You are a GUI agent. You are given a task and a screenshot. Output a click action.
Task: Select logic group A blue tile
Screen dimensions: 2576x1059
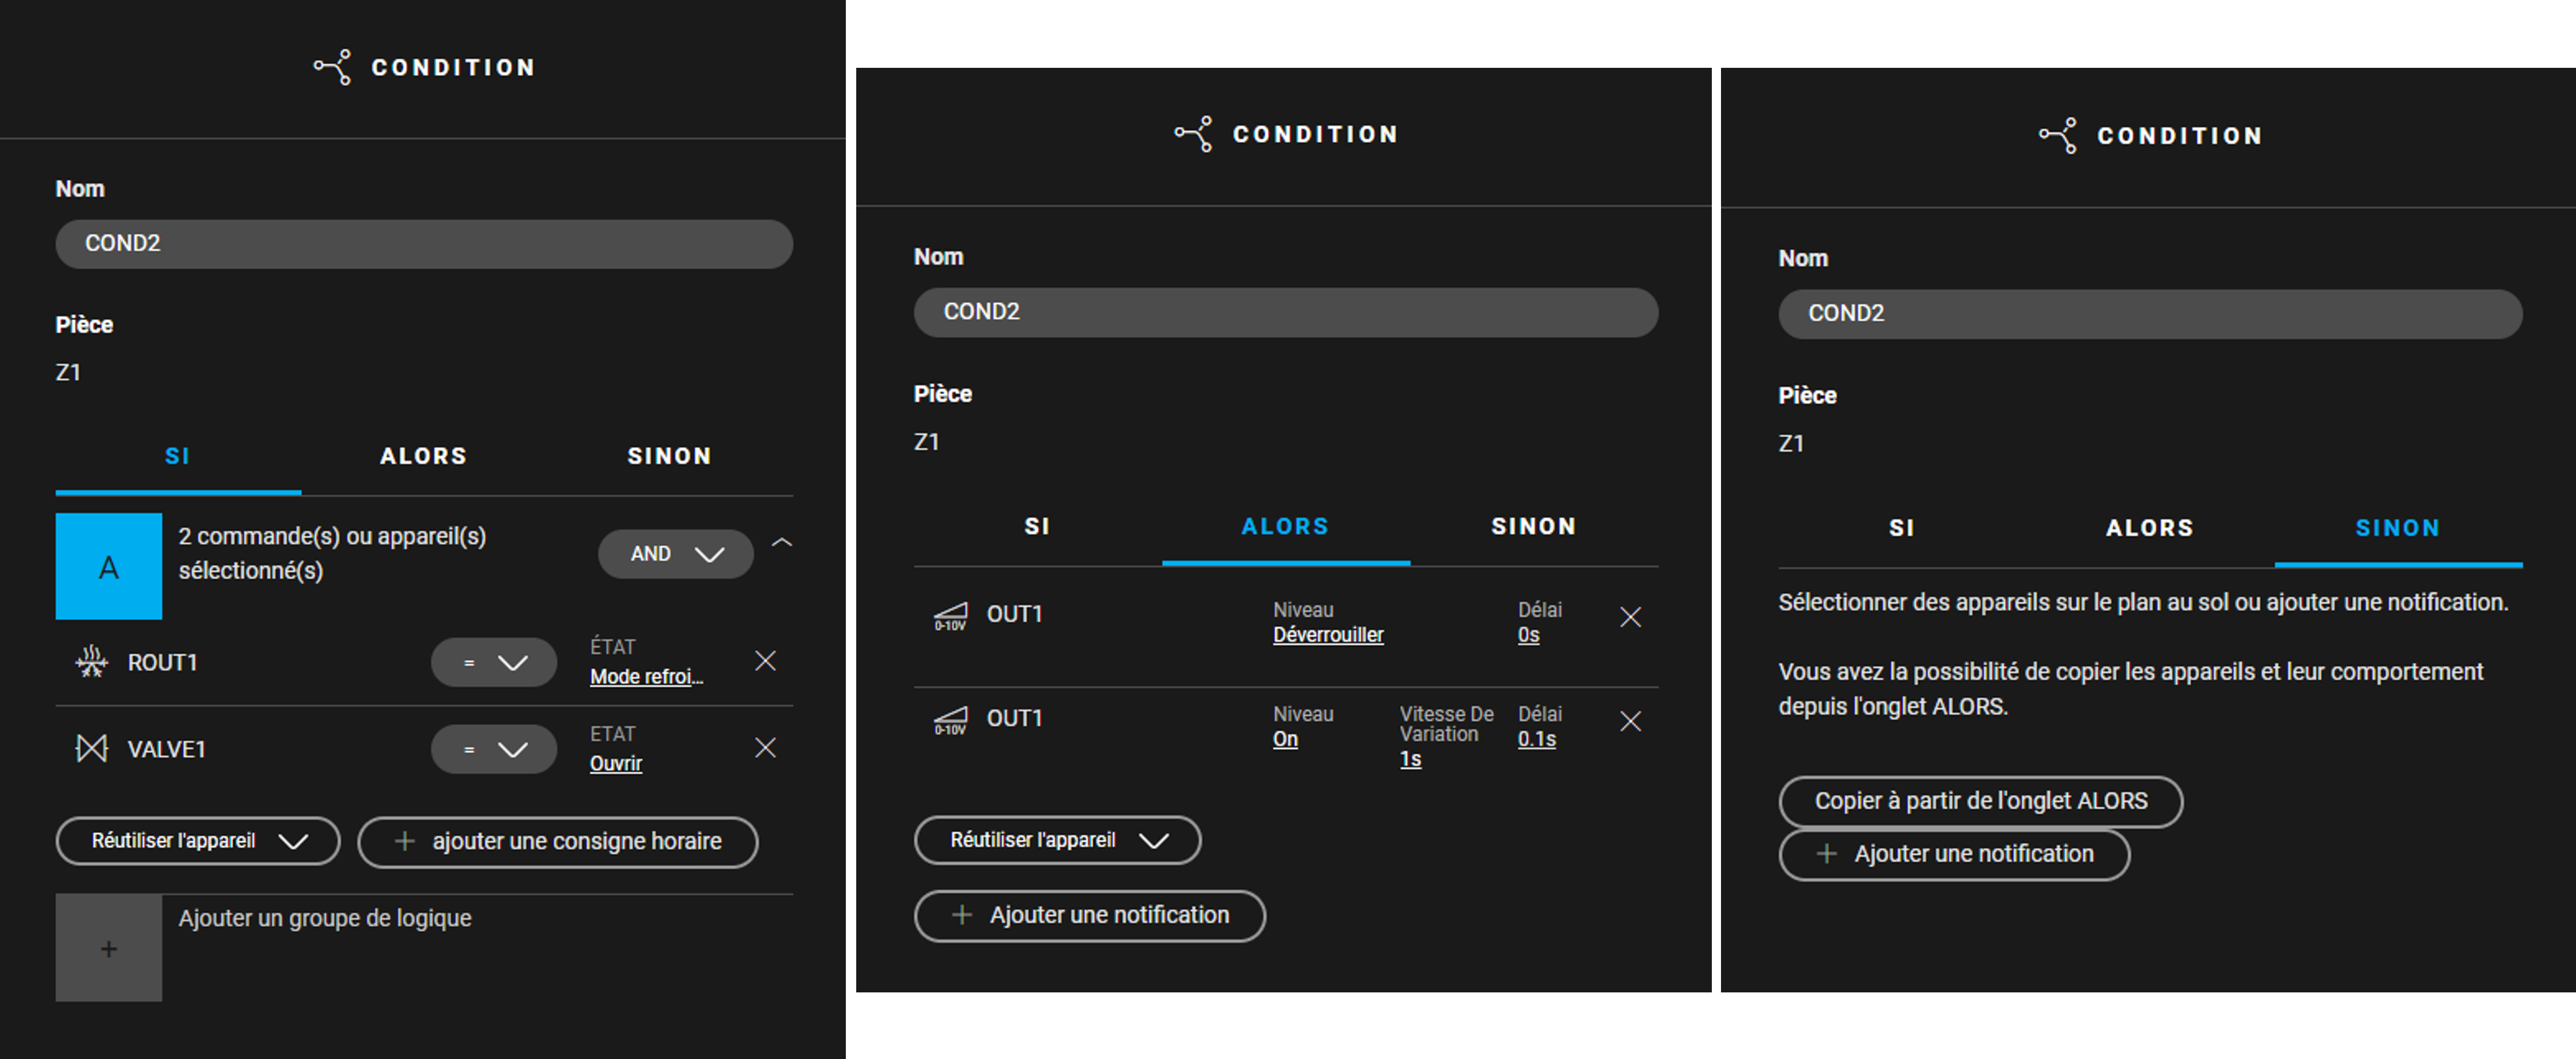coord(109,566)
